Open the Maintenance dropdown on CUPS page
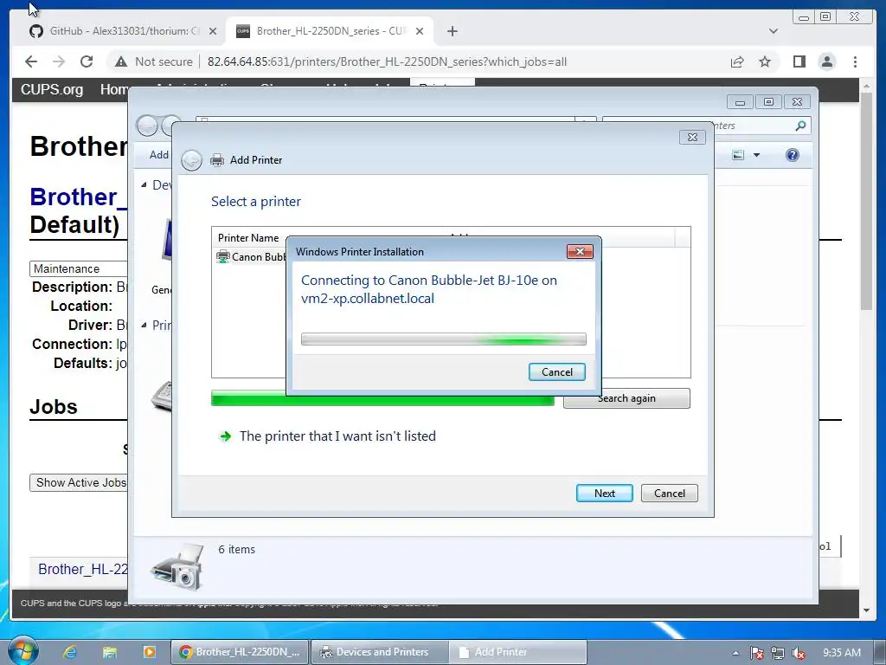 79,268
